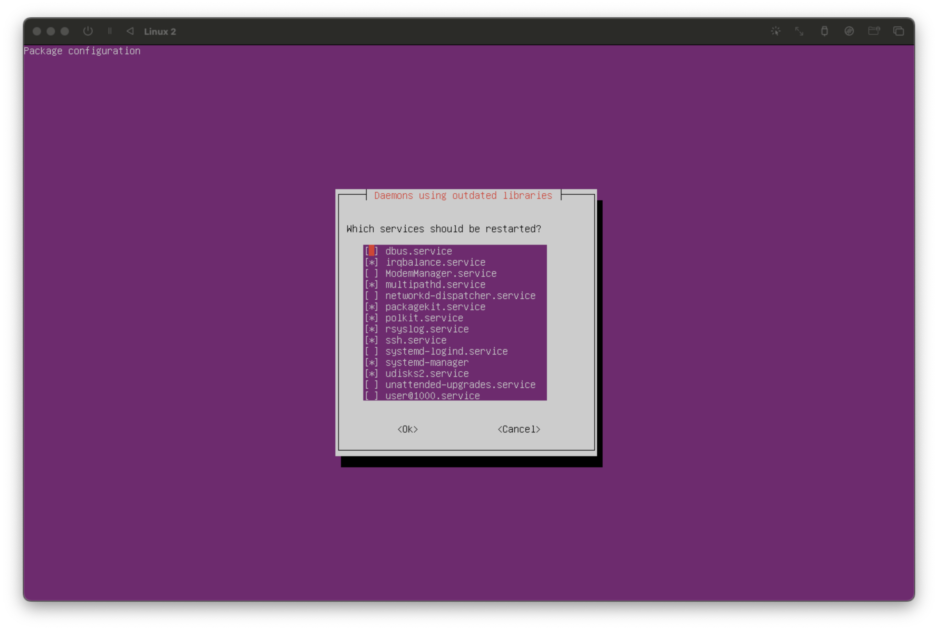938x630 pixels.
Task: Uncheck the ssh.service checkbox
Action: tap(371, 340)
